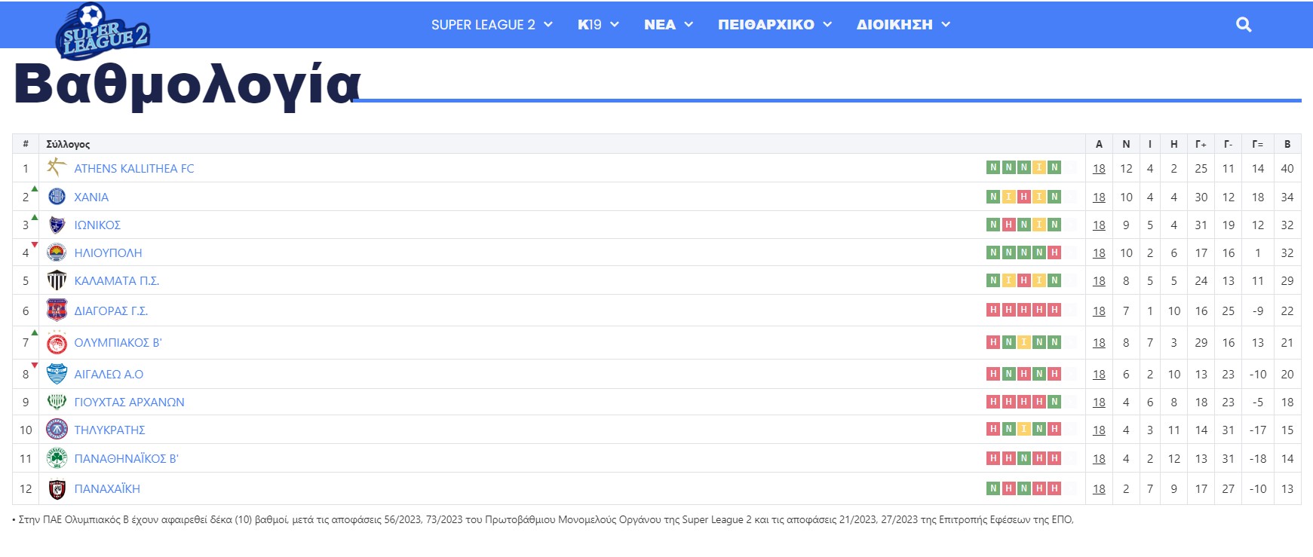The height and width of the screenshot is (557, 1313).
Task: Click the 29 points value for ΚΑΛΑΜΑΤΑ Π.Σ.
Action: click(x=1287, y=280)
